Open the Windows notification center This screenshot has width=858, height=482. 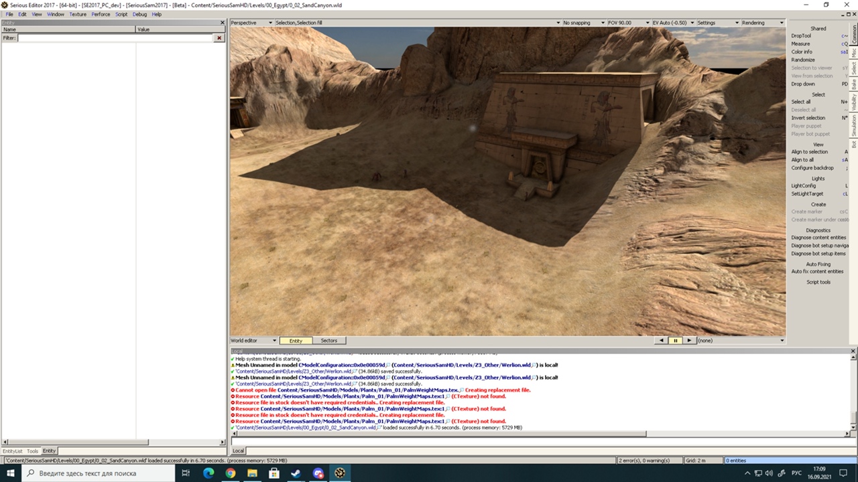[x=842, y=473]
